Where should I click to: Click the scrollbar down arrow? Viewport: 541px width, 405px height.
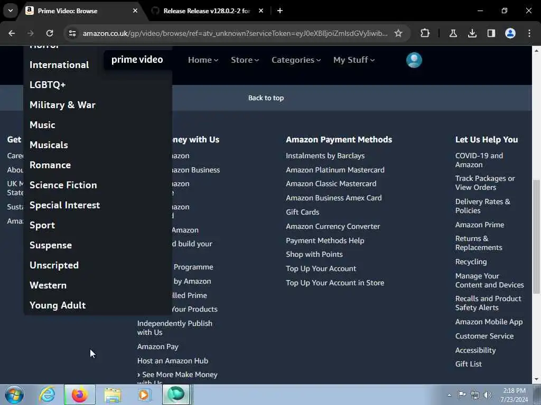(x=536, y=380)
